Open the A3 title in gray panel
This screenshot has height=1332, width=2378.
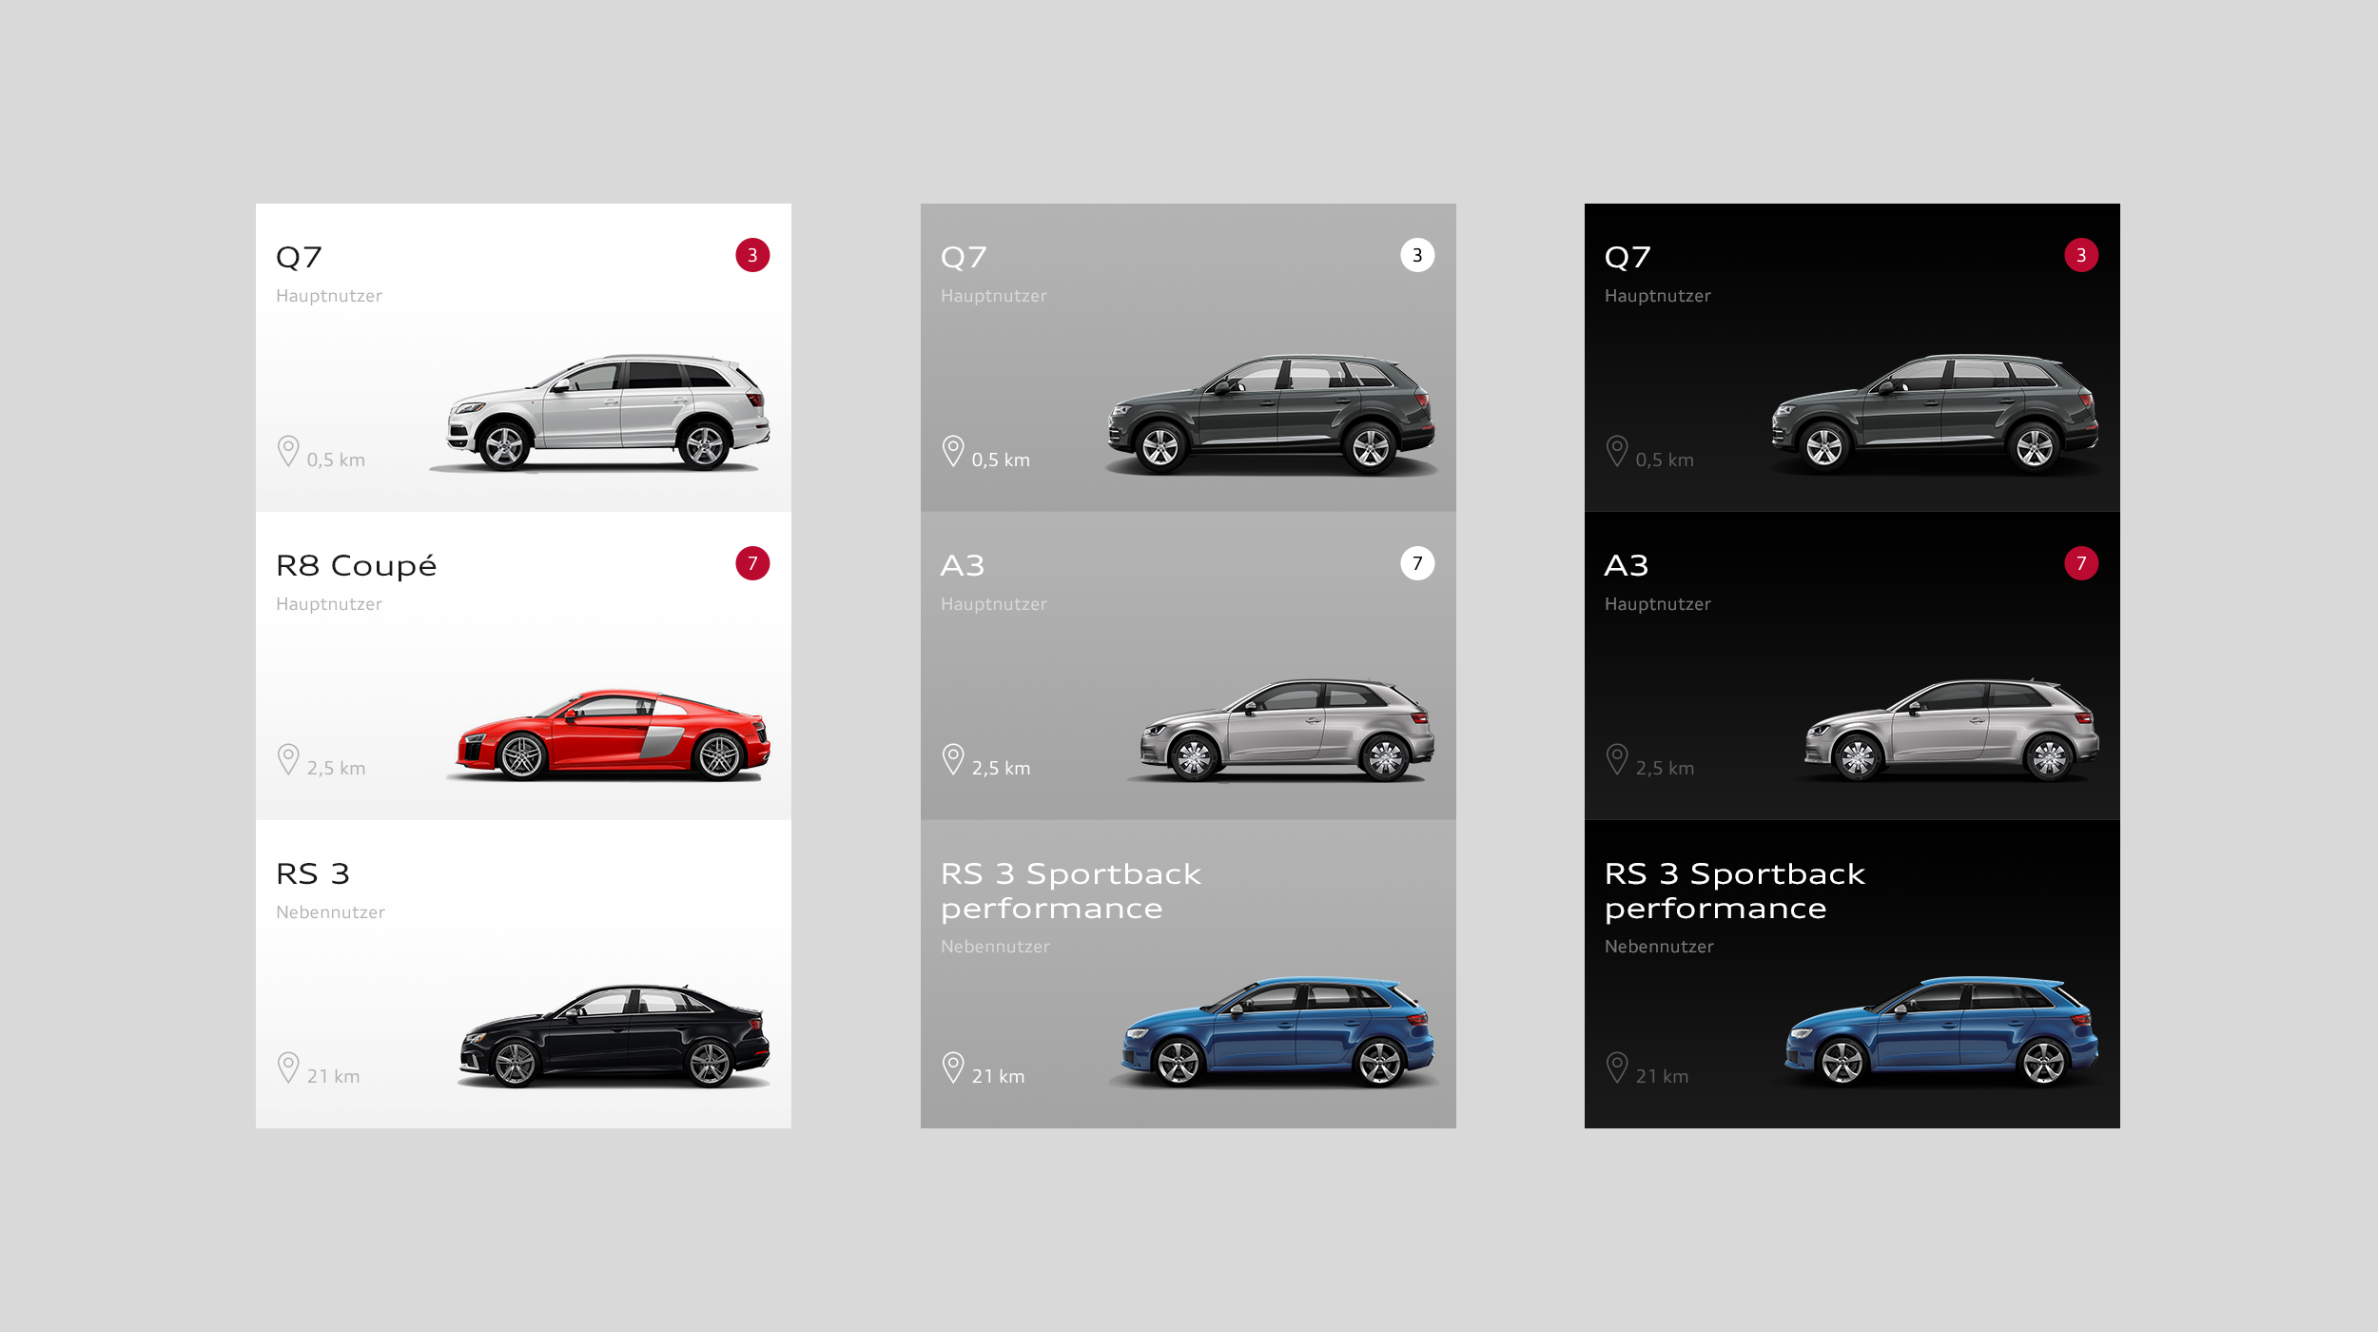(x=962, y=565)
